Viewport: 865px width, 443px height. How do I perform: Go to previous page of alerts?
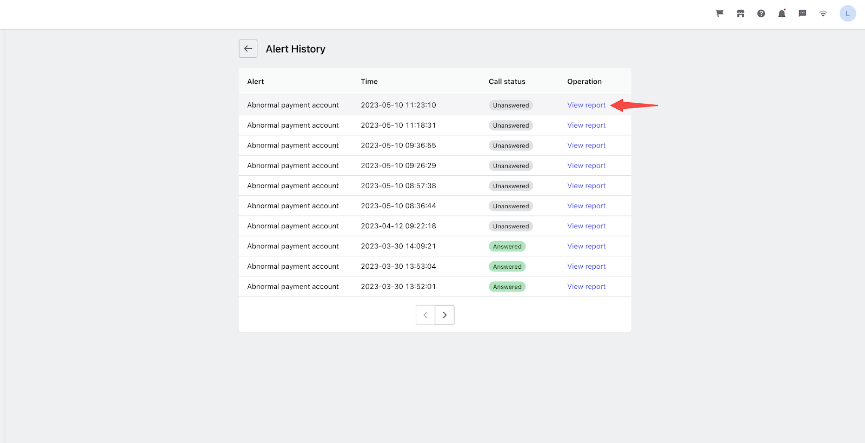[425, 315]
